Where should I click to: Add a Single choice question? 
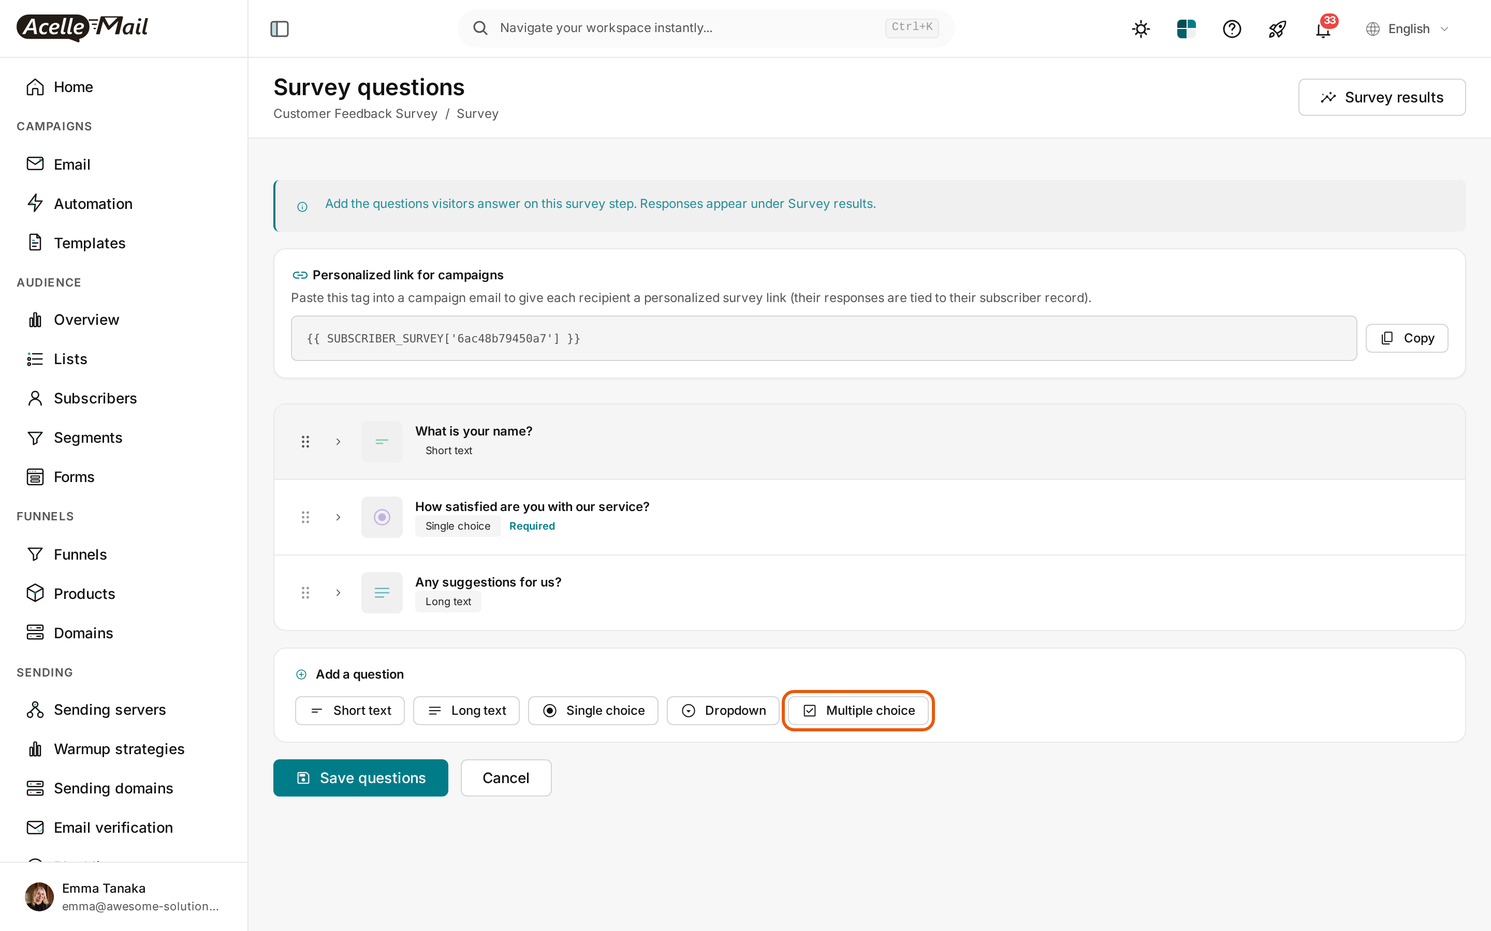(593, 710)
